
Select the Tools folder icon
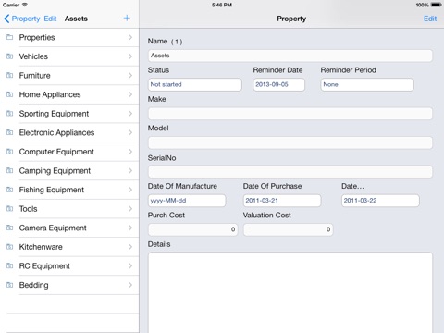tap(10, 209)
